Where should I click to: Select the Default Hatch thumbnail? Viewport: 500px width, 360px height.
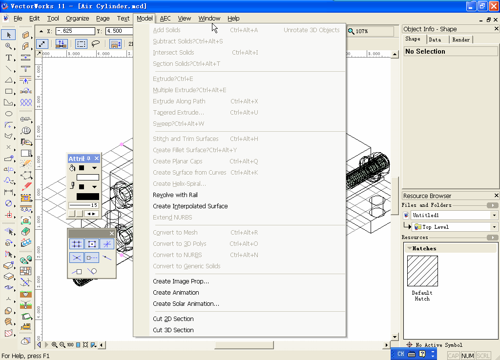coord(422,271)
